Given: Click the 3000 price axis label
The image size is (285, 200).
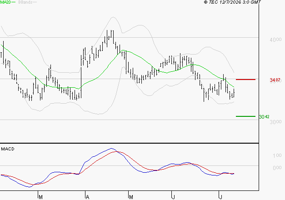Looking at the screenshot, I should pyautogui.click(x=275, y=122).
